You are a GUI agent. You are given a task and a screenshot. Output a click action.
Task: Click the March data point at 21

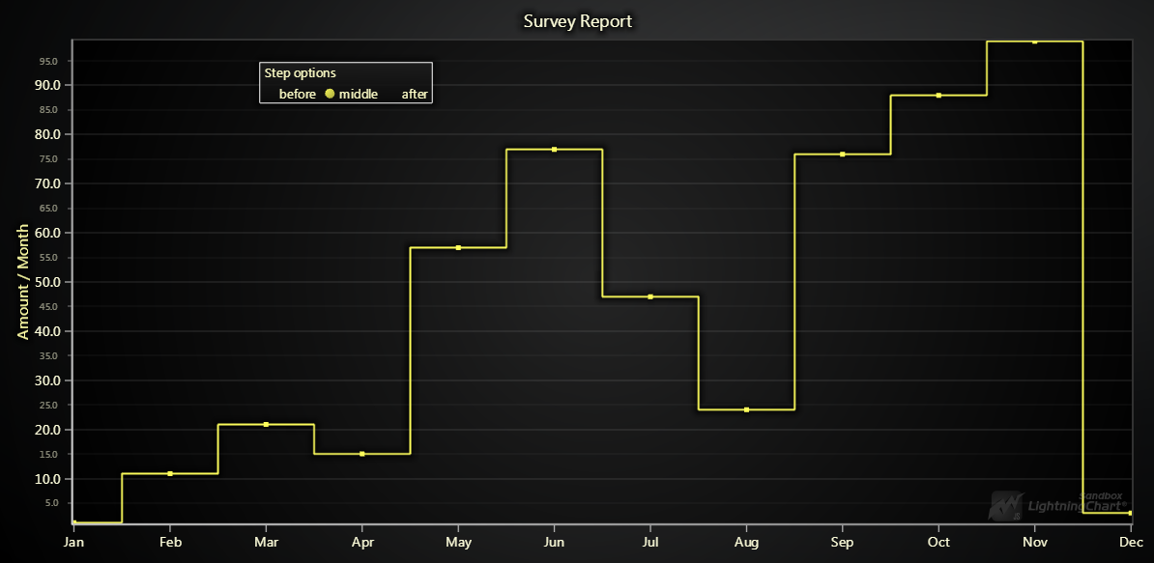[266, 424]
